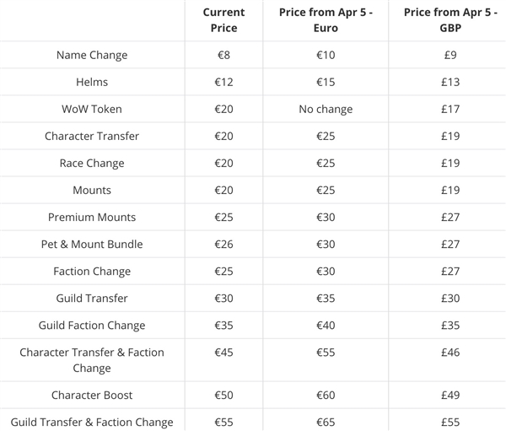Select the Character Boost row label
The width and height of the screenshot is (506, 431).
pyautogui.click(x=92, y=395)
